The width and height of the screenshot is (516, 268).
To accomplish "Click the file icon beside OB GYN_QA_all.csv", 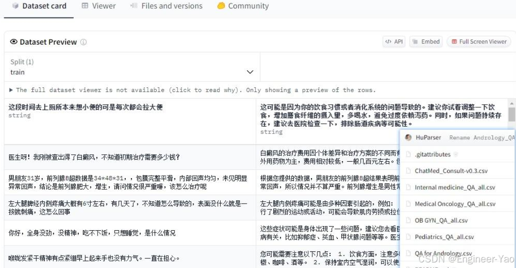I will 408,220.
